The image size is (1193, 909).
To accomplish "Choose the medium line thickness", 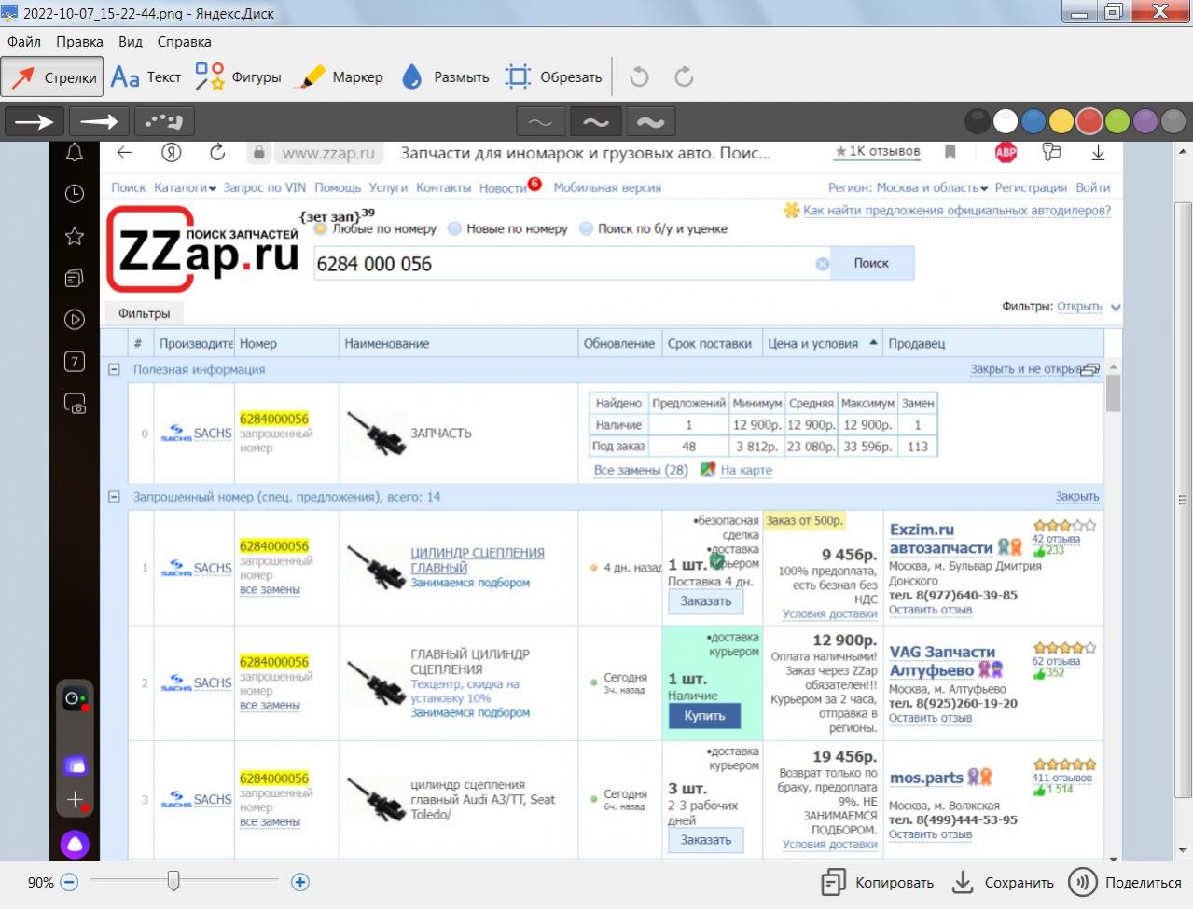I will tap(596, 121).
